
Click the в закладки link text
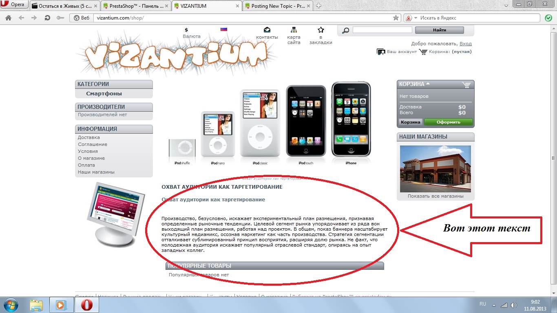pos(321,40)
